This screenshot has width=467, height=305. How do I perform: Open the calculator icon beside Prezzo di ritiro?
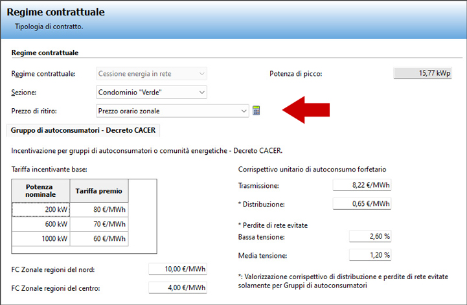point(256,111)
